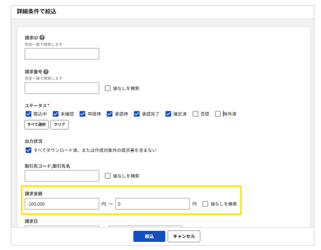Uncheck the 承認完了 status checkbox
The image size is (321, 250).
(137, 114)
